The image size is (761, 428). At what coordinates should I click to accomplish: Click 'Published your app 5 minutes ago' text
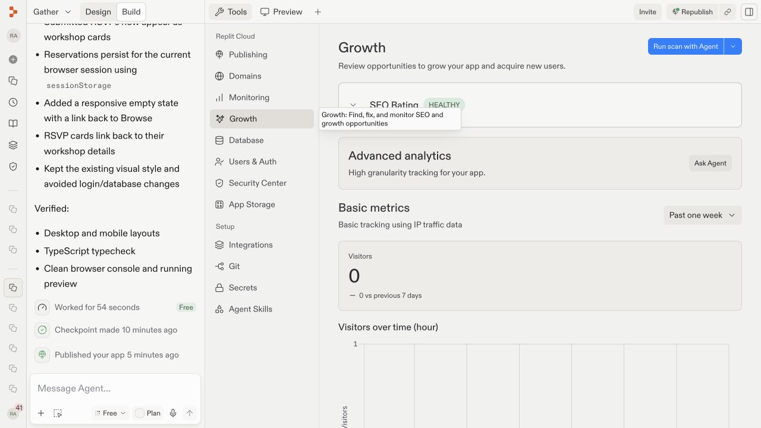[117, 355]
